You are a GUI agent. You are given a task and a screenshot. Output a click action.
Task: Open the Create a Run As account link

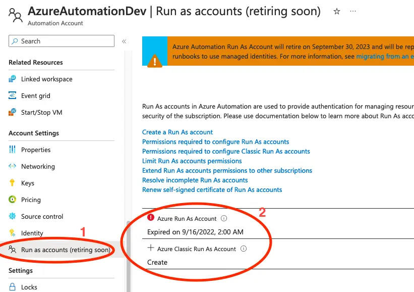(x=178, y=132)
